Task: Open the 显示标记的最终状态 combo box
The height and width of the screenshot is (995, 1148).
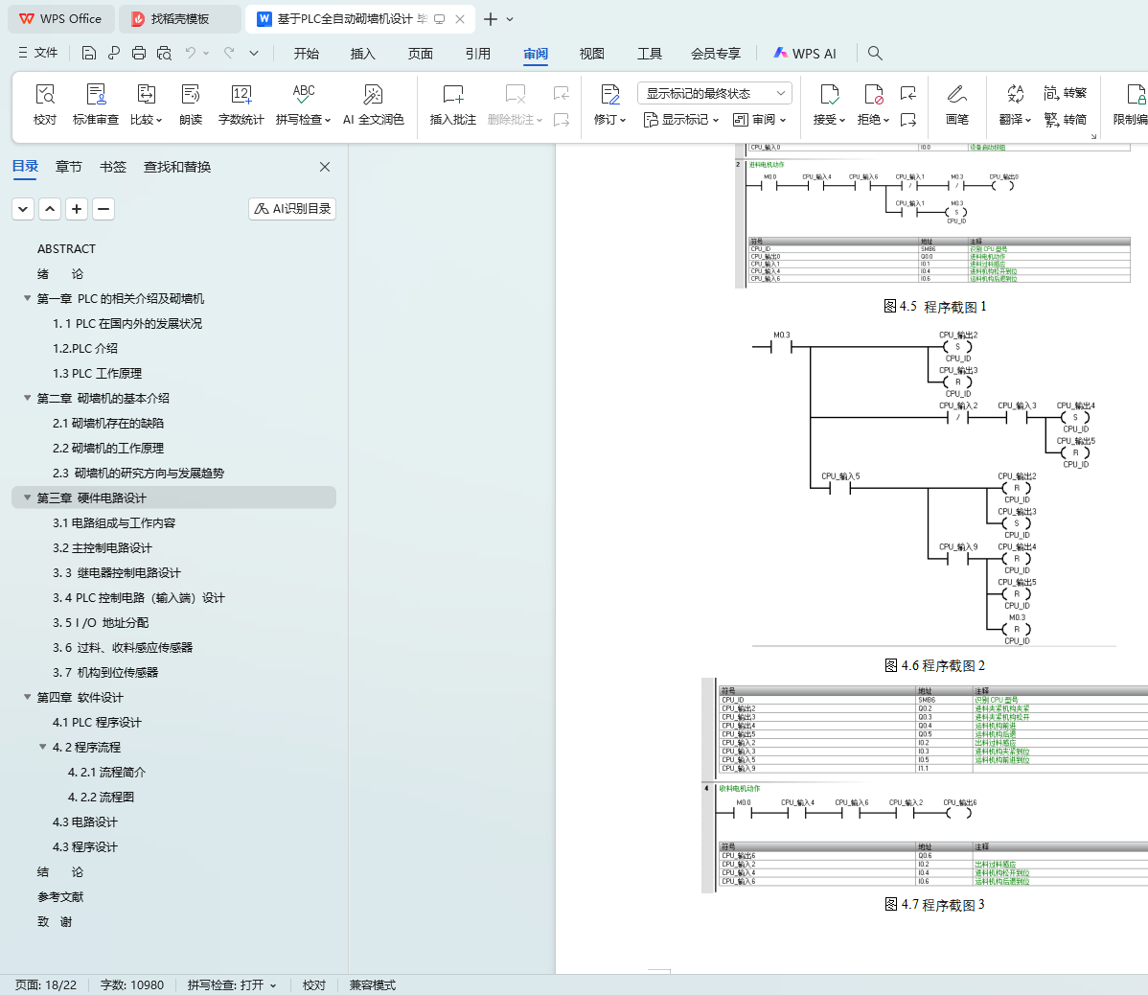Action: pyautogui.click(x=715, y=93)
